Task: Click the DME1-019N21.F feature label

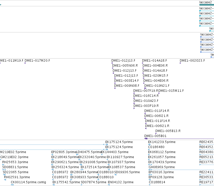Action: point(157,85)
